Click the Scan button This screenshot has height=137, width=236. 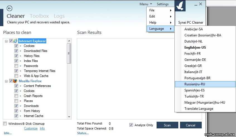167,125
